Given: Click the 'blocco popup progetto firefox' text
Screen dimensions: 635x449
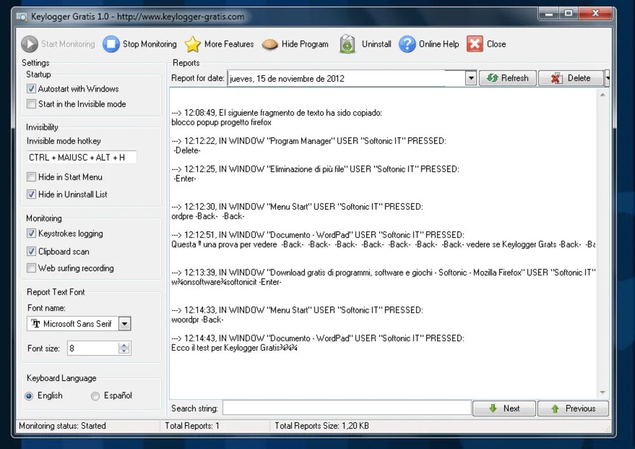Looking at the screenshot, I should 221,122.
